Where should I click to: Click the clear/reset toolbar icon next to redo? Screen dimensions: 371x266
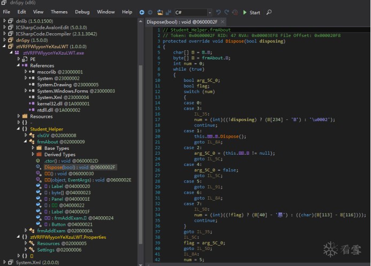pos(235,12)
